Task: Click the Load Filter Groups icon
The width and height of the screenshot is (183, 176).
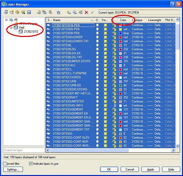Action: click(23, 12)
